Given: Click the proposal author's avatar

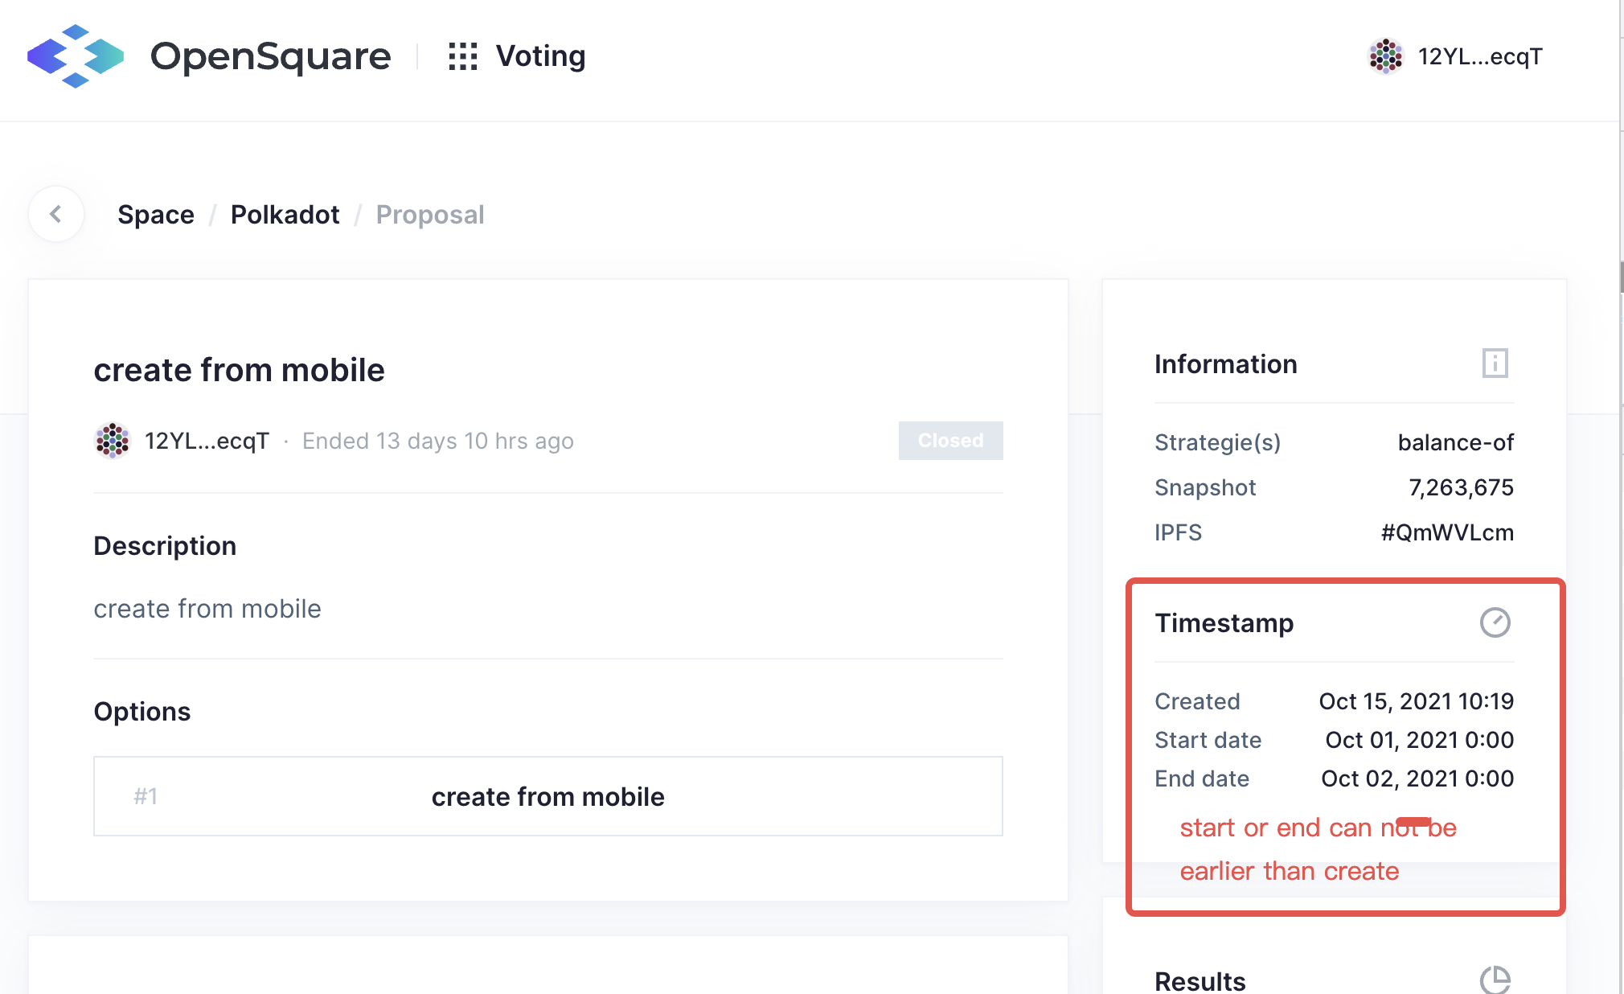Looking at the screenshot, I should pyautogui.click(x=113, y=441).
